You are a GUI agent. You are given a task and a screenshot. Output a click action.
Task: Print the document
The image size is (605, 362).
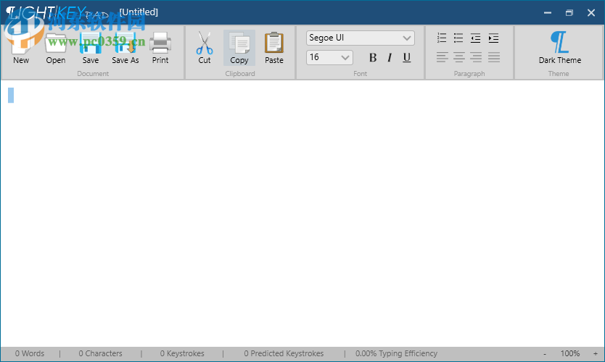[x=160, y=48]
